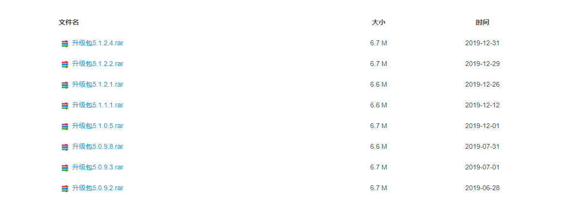Click the 大小 column header

point(378,22)
